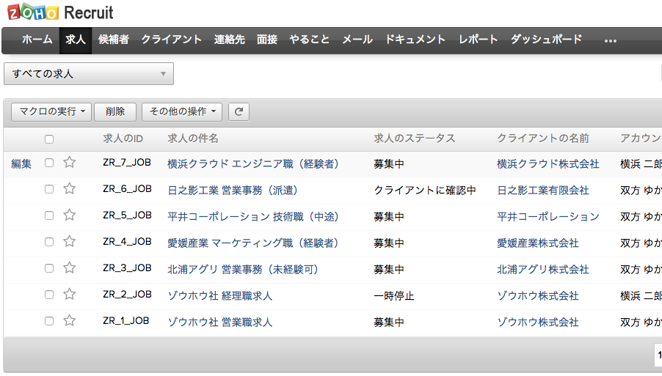Screen dimensions: 662x376
Task: Click the ZR_7_JOB ID cell
Action: (127, 163)
